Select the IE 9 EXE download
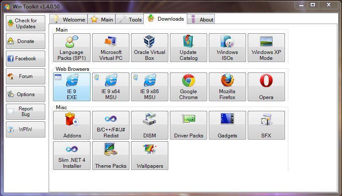The width and height of the screenshot is (342, 196). pyautogui.click(x=72, y=87)
